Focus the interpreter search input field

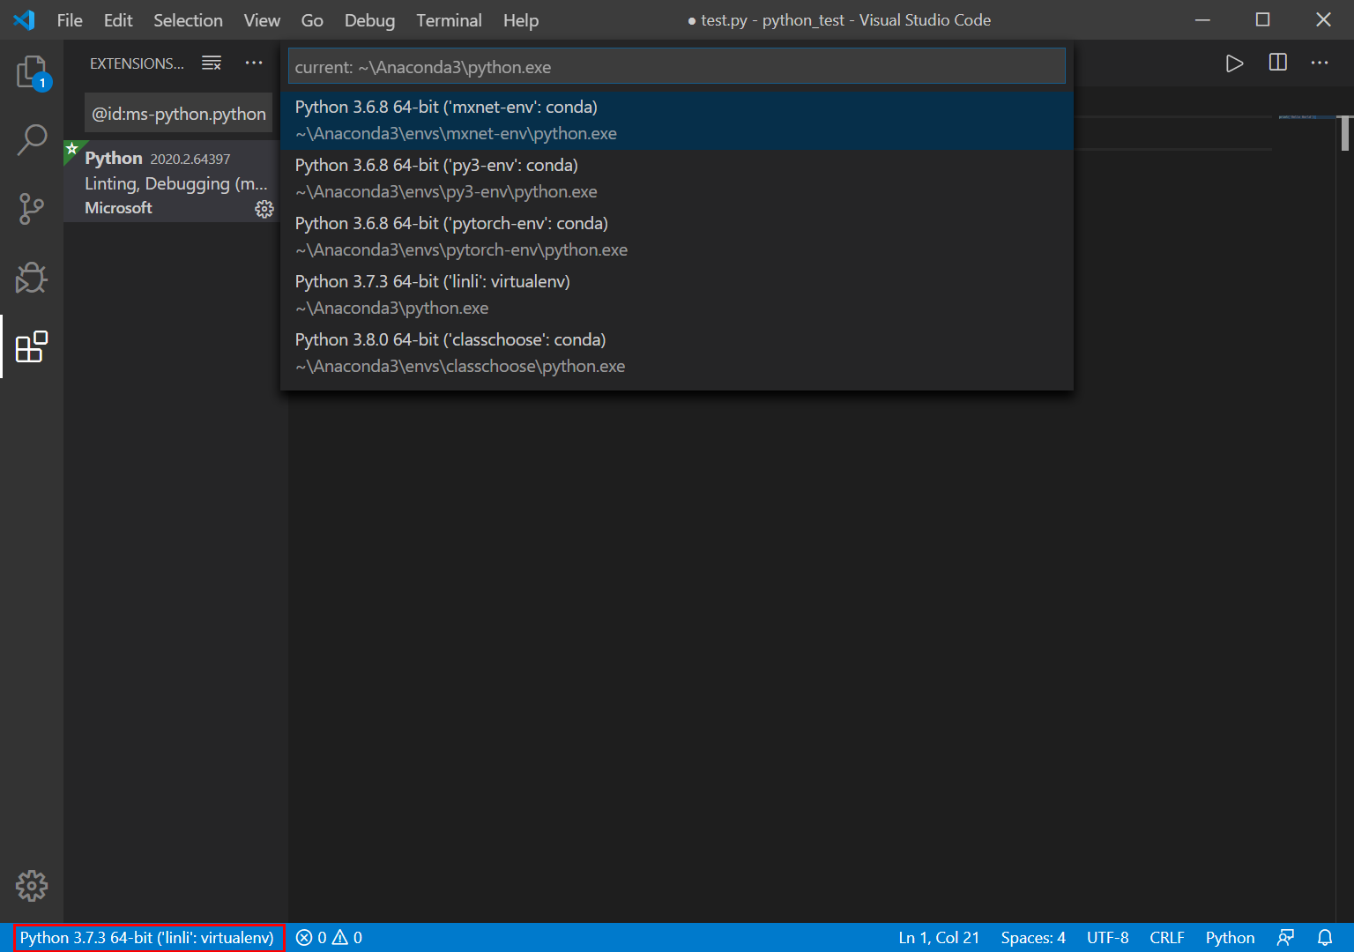point(677,67)
